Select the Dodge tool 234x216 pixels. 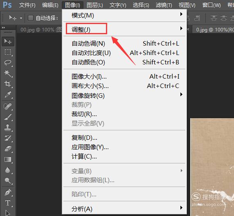pos(8,181)
